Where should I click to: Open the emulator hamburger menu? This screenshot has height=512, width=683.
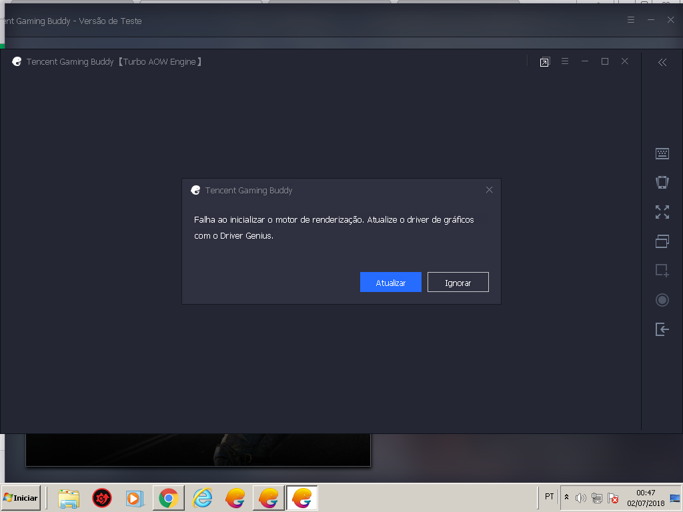coord(565,61)
